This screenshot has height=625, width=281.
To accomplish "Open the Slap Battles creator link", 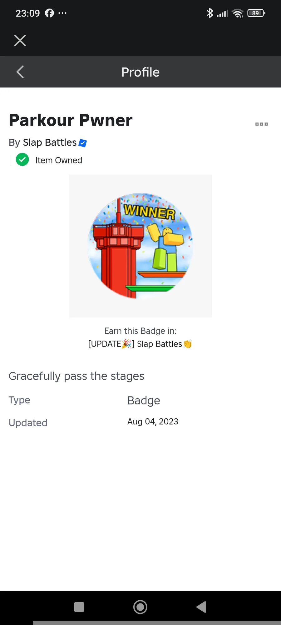I will [x=50, y=142].
